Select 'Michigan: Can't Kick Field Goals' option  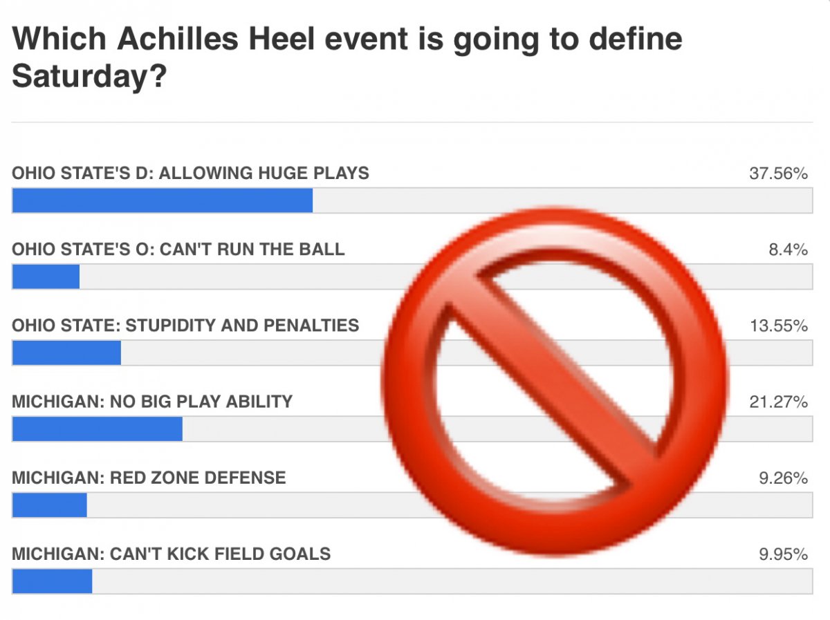pos(171,554)
